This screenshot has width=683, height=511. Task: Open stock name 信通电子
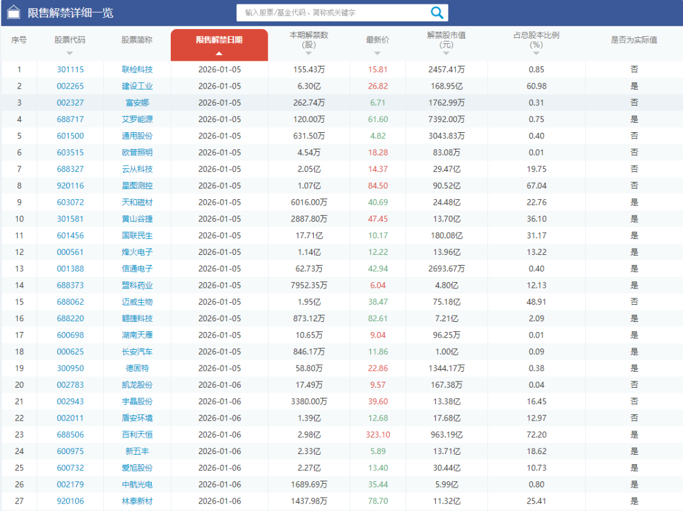(137, 268)
